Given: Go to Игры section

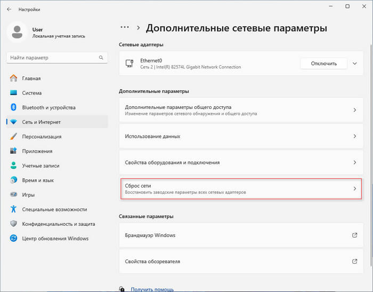Looking at the screenshot, I should tap(57, 194).
